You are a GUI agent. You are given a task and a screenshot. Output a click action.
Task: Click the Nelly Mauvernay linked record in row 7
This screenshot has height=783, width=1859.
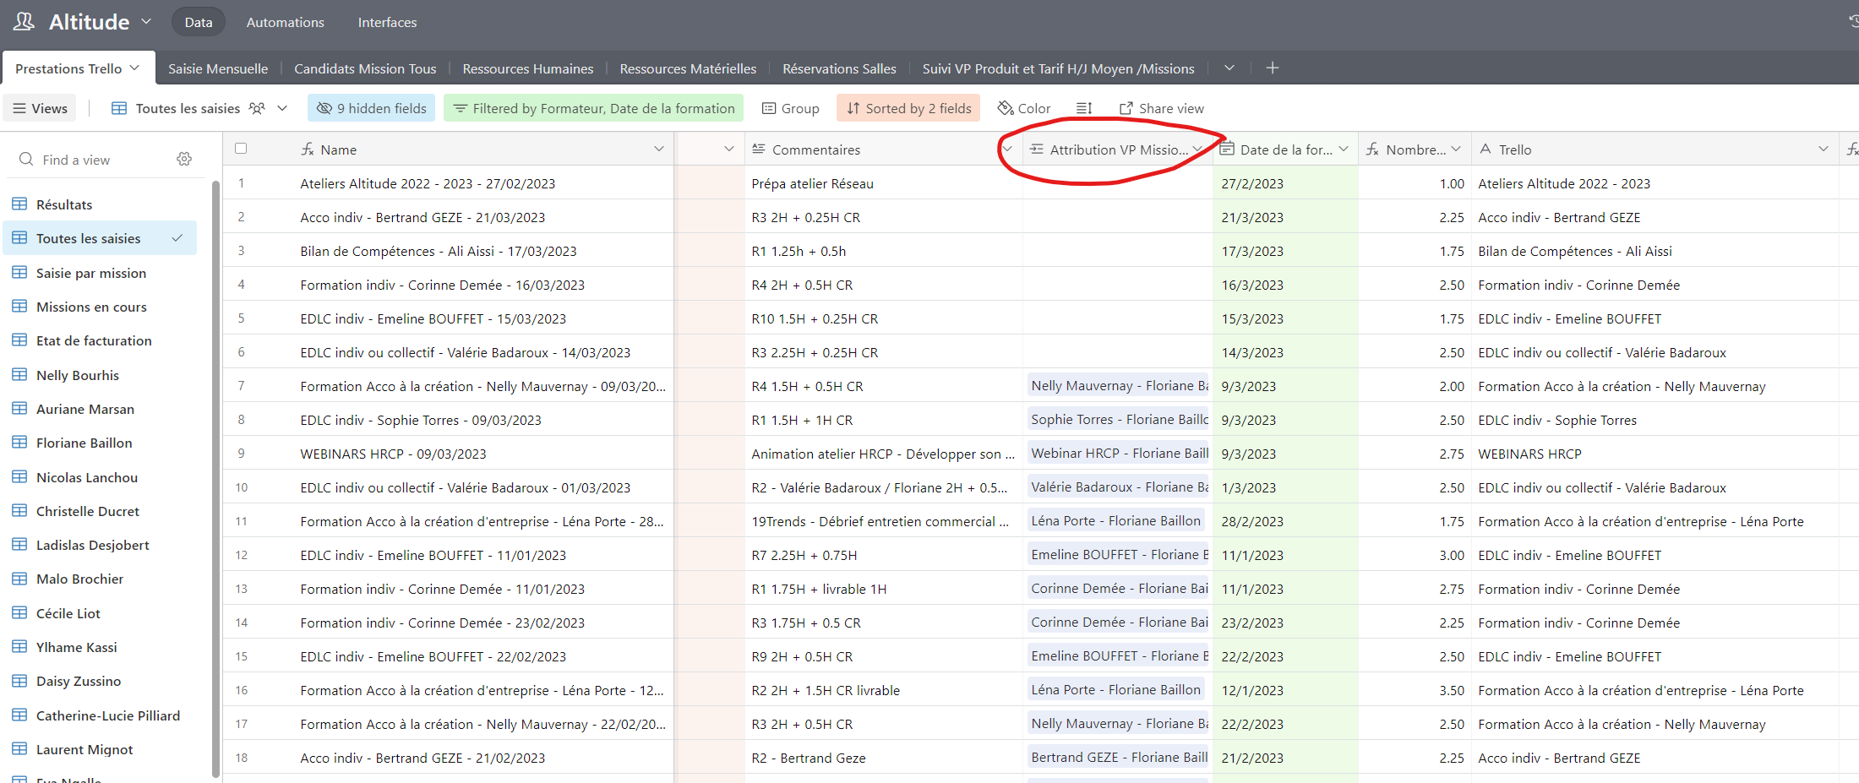[1118, 385]
